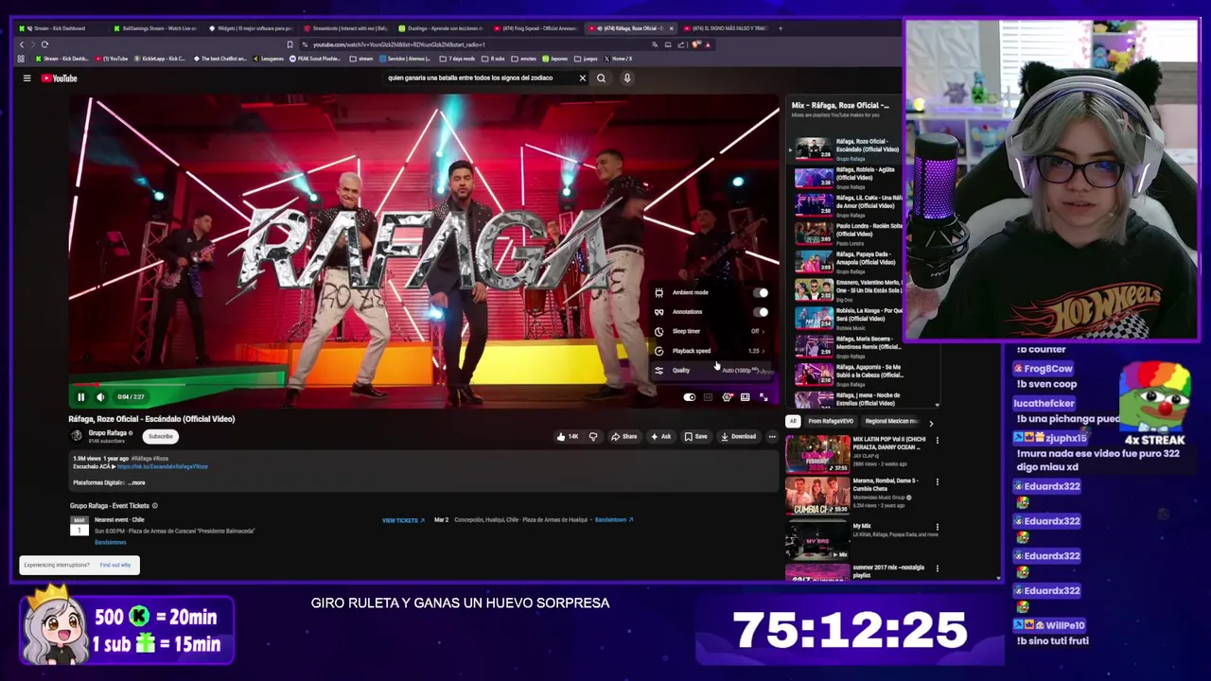Switch to theater mode in player
Screen dimensions: 1211x681
coord(746,397)
